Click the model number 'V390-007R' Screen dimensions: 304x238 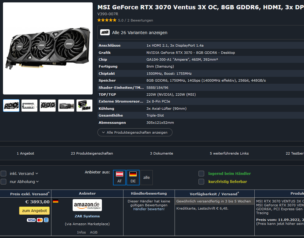[x=108, y=14]
